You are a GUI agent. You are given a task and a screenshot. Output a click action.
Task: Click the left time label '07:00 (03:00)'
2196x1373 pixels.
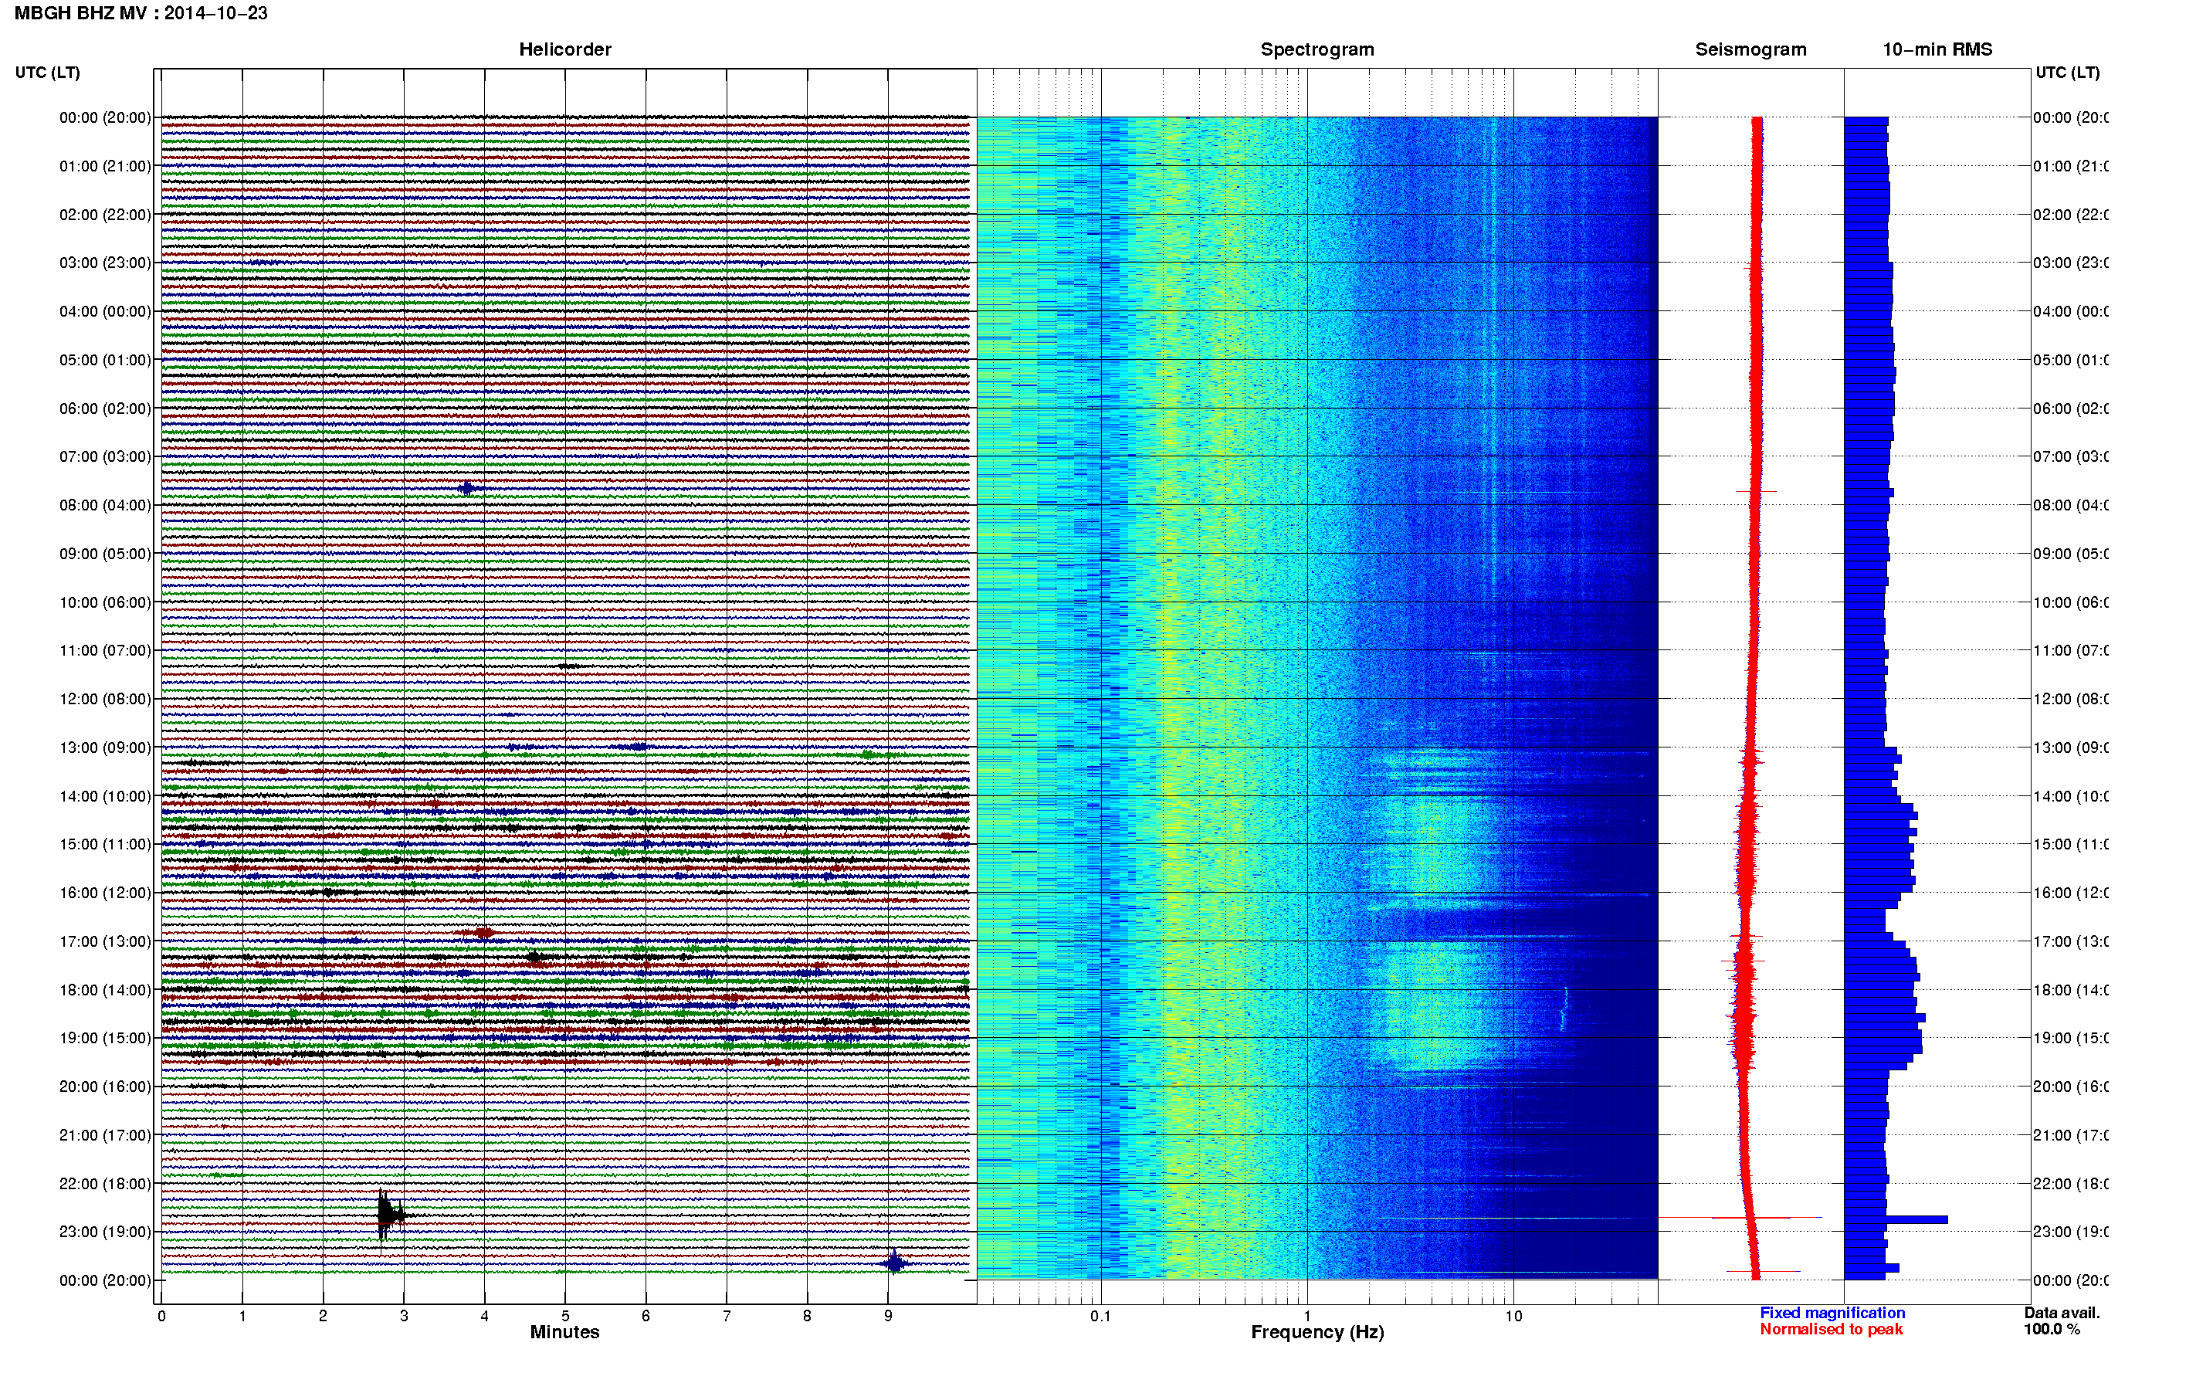click(105, 456)
